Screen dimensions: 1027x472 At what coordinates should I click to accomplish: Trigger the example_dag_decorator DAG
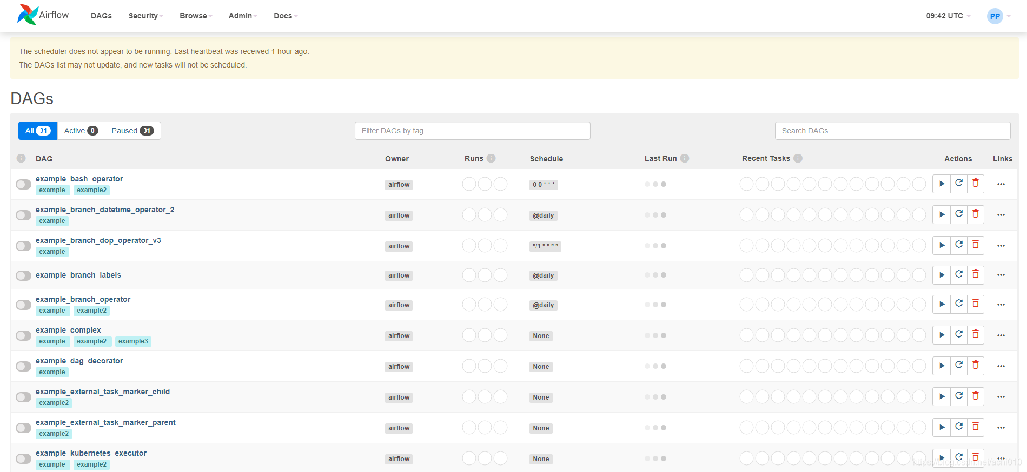click(x=942, y=366)
